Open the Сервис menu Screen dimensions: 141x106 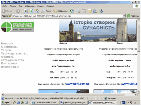pyautogui.click(x=40, y=6)
